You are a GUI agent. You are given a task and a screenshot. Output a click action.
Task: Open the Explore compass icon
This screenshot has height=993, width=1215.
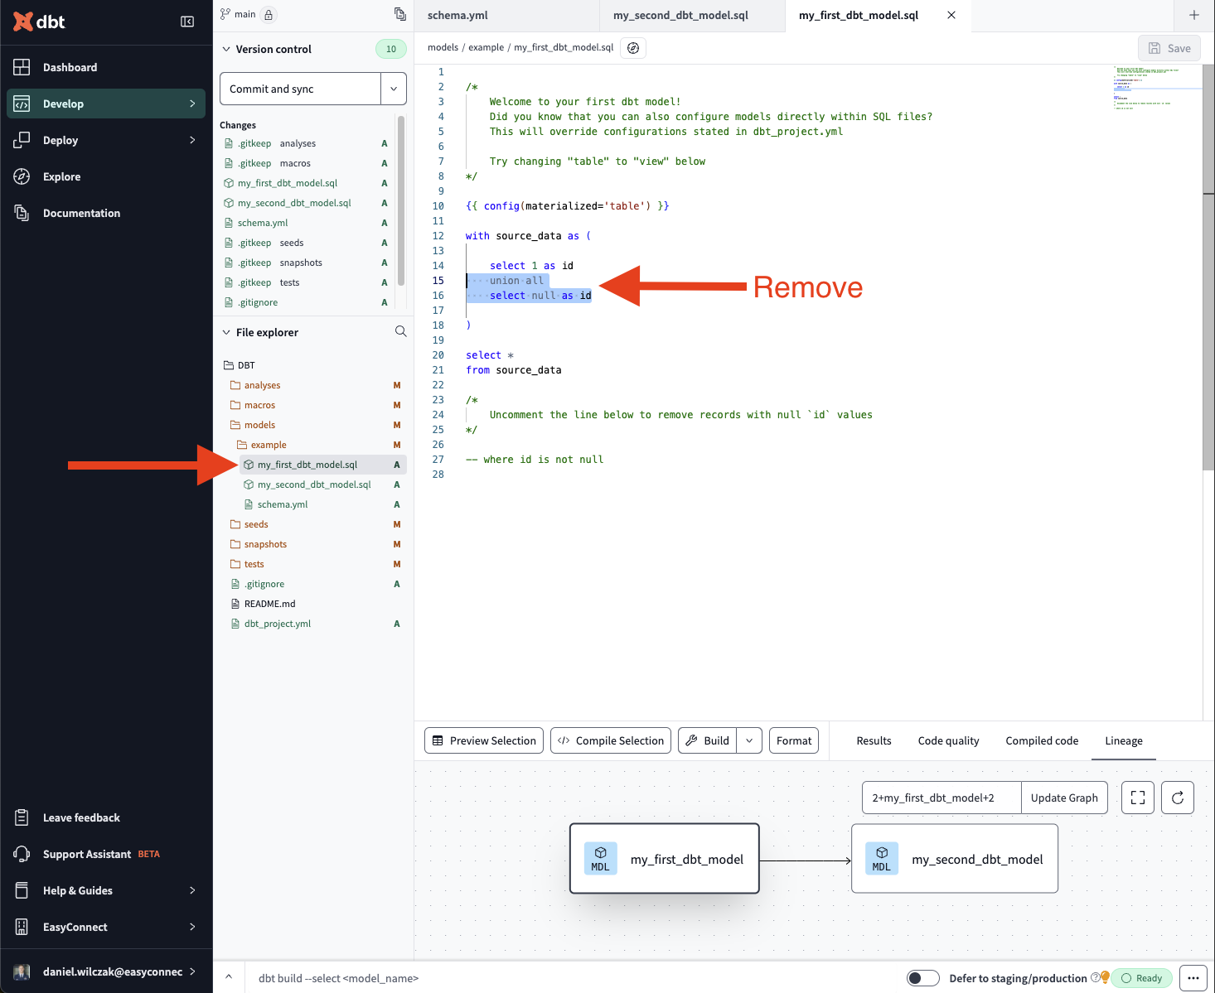(22, 176)
